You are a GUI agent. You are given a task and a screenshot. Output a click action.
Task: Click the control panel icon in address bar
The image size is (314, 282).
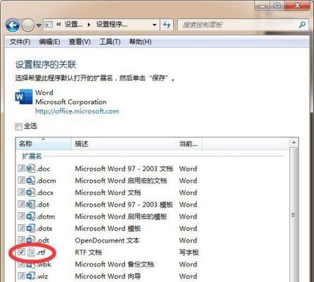pos(49,25)
